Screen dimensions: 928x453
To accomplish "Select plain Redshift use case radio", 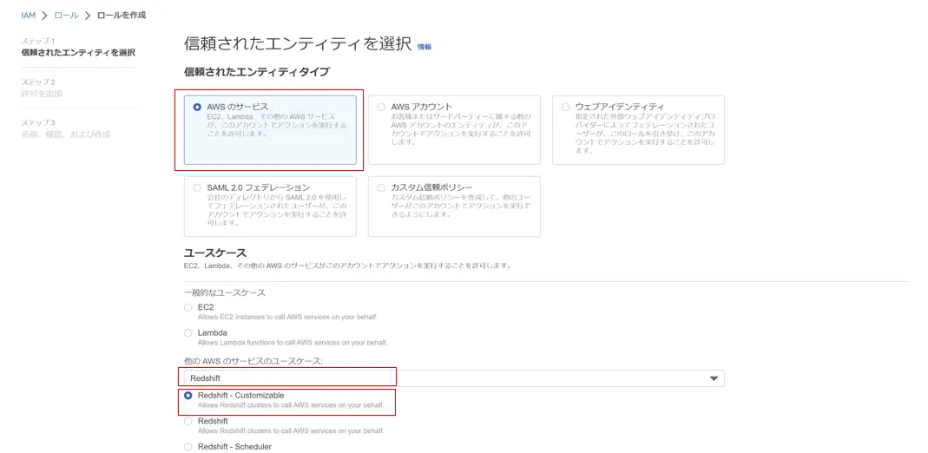I will pyautogui.click(x=188, y=421).
